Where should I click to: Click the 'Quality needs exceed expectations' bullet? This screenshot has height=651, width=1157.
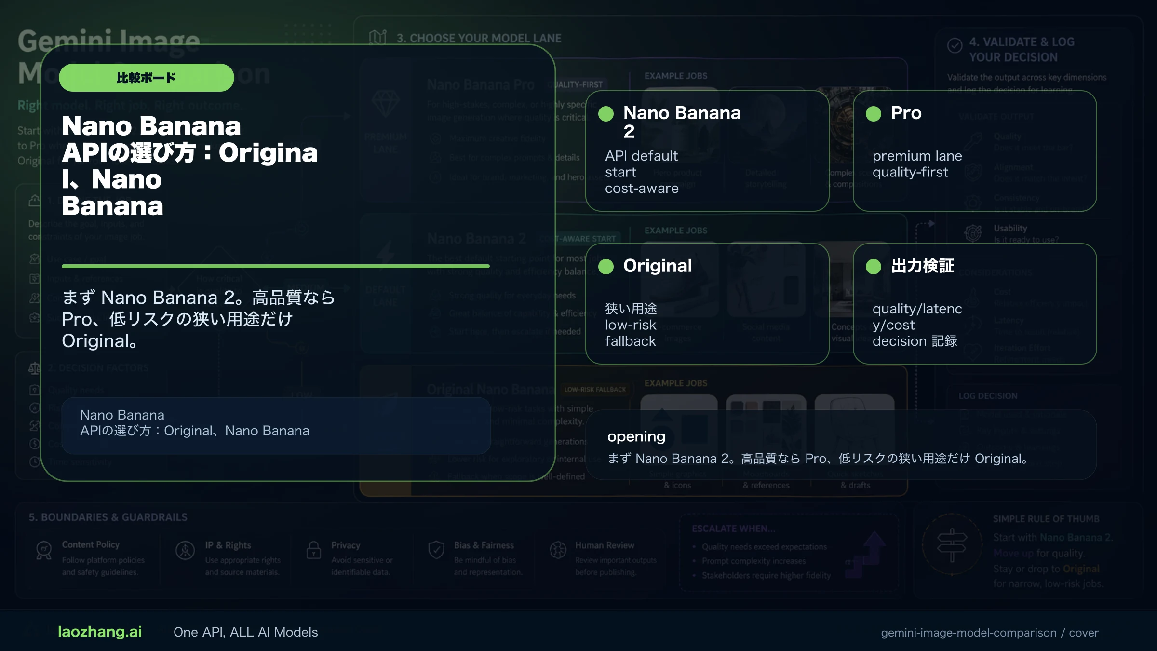point(764,547)
